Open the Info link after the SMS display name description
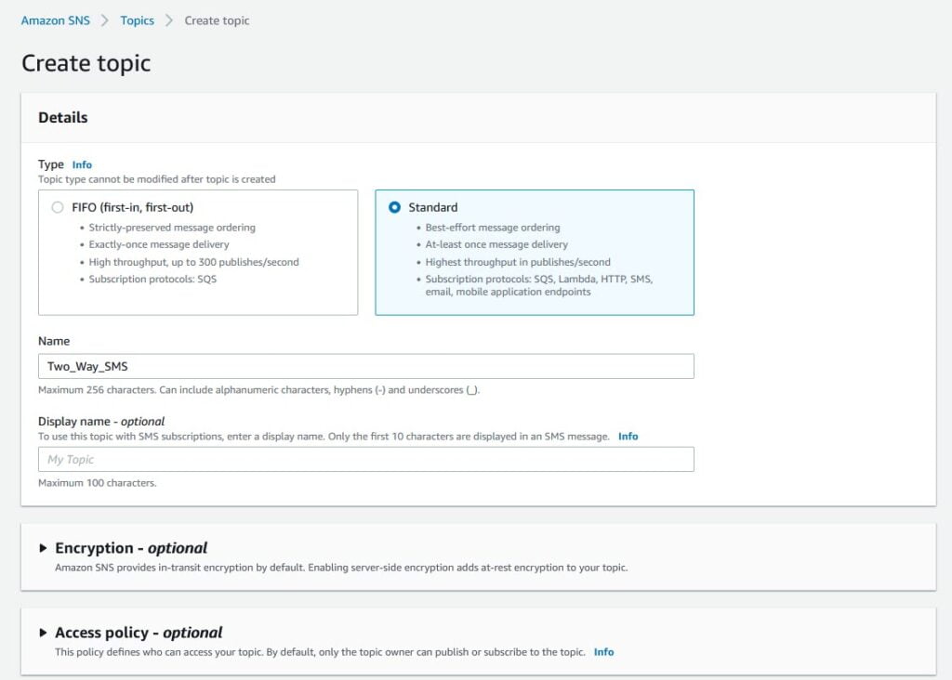 click(x=628, y=436)
